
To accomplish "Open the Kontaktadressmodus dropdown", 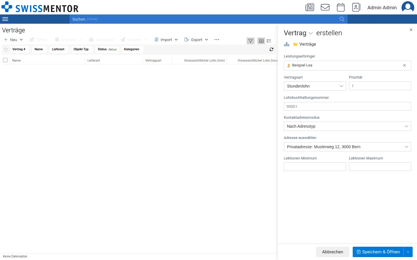I will tap(348, 126).
